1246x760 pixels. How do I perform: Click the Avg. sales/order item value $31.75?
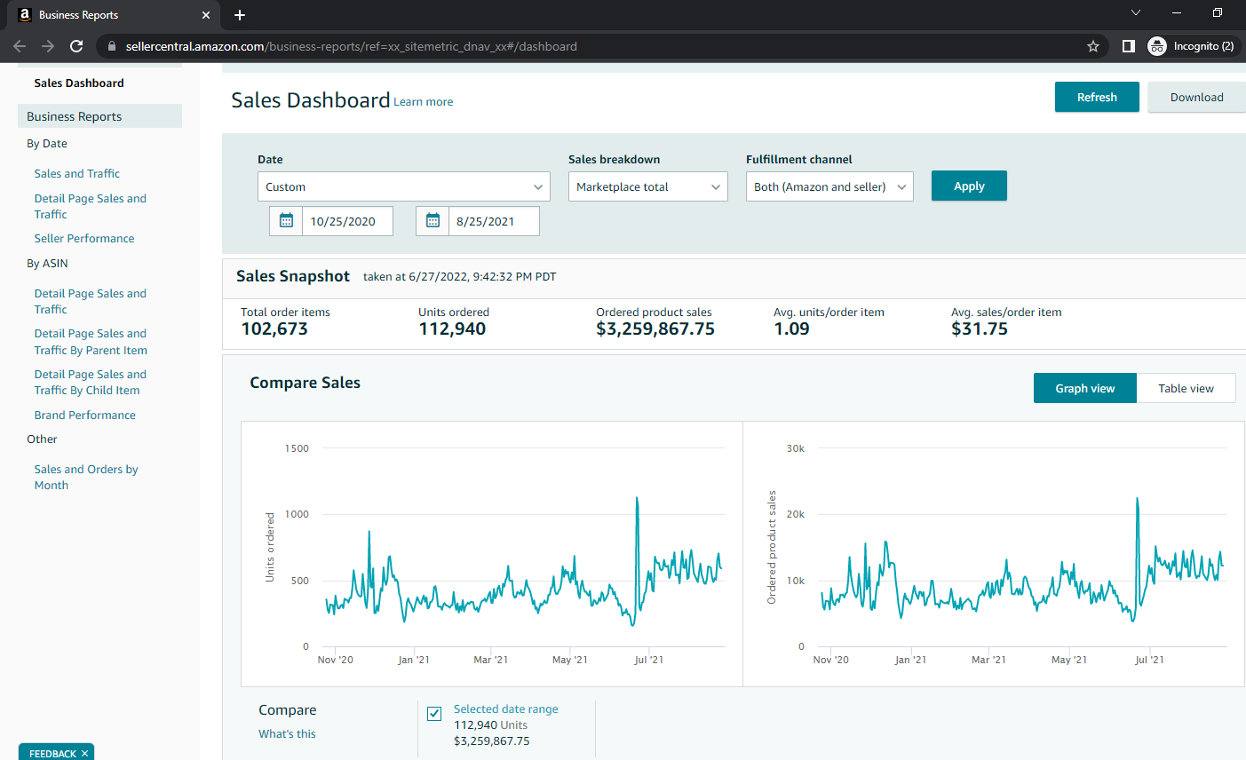[x=980, y=329]
